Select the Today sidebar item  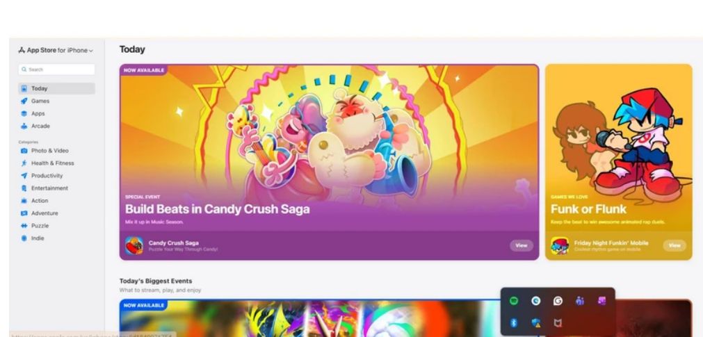56,88
